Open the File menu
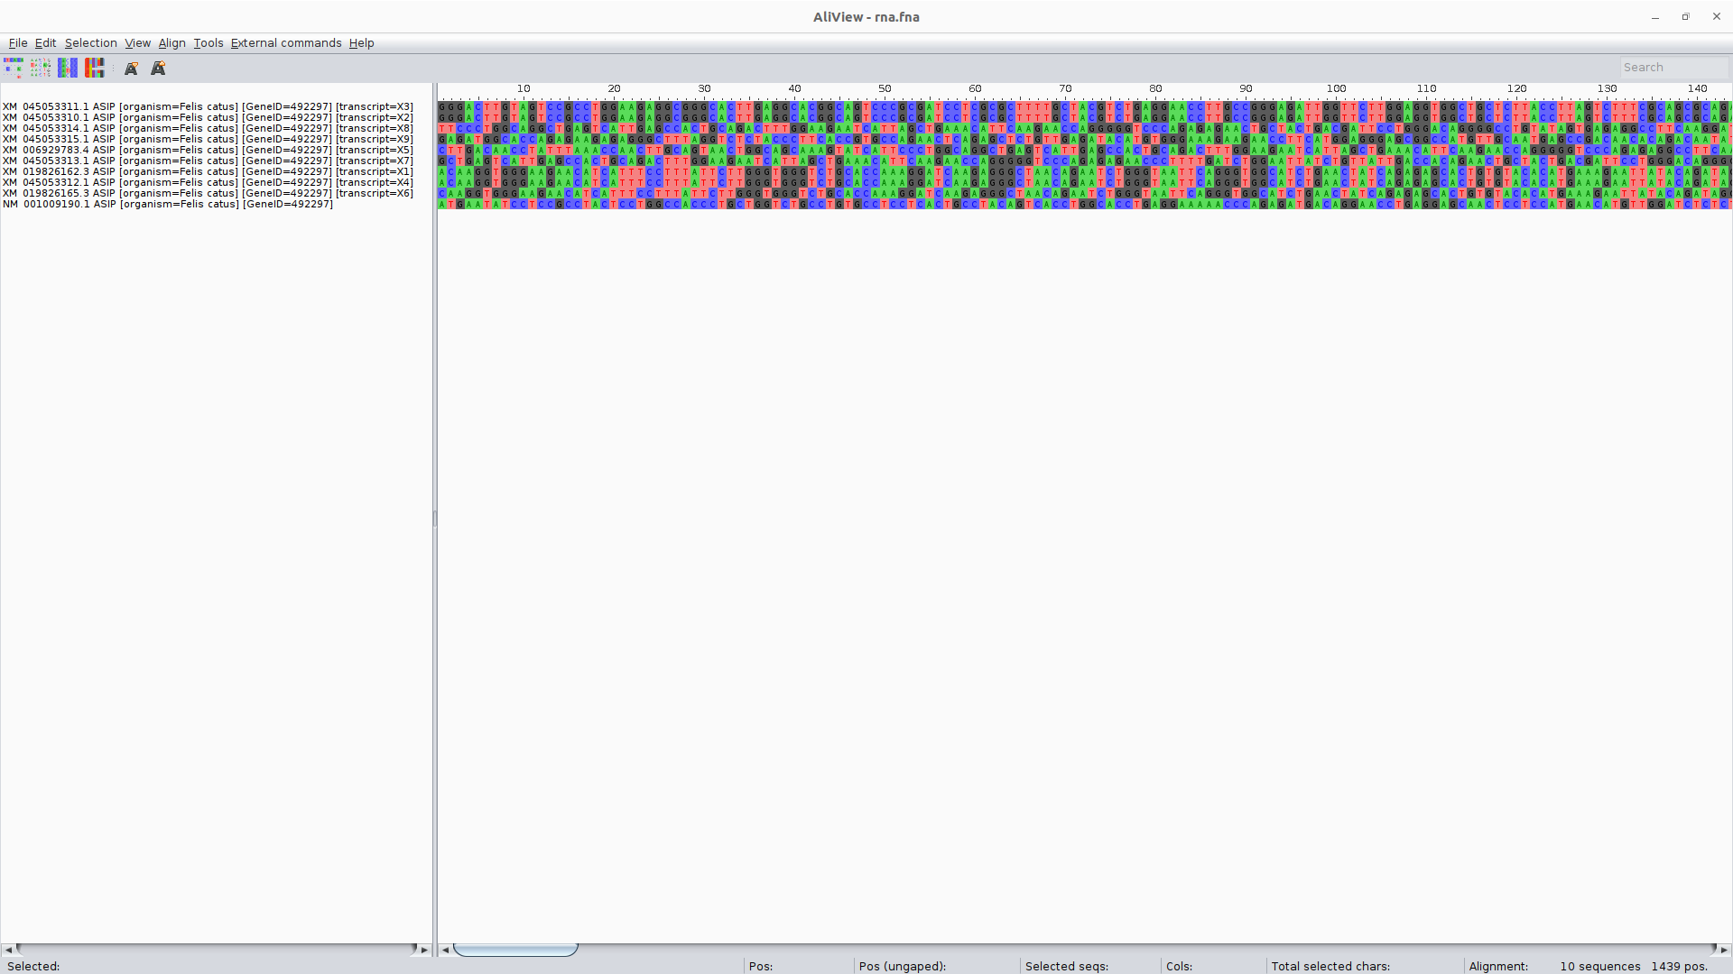This screenshot has height=974, width=1733. (18, 43)
